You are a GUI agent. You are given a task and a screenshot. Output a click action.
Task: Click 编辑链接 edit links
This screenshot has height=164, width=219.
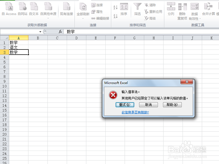click(100, 18)
